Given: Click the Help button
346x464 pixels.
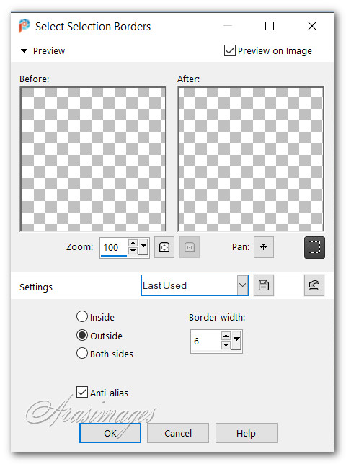Looking at the screenshot, I should click(x=246, y=433).
